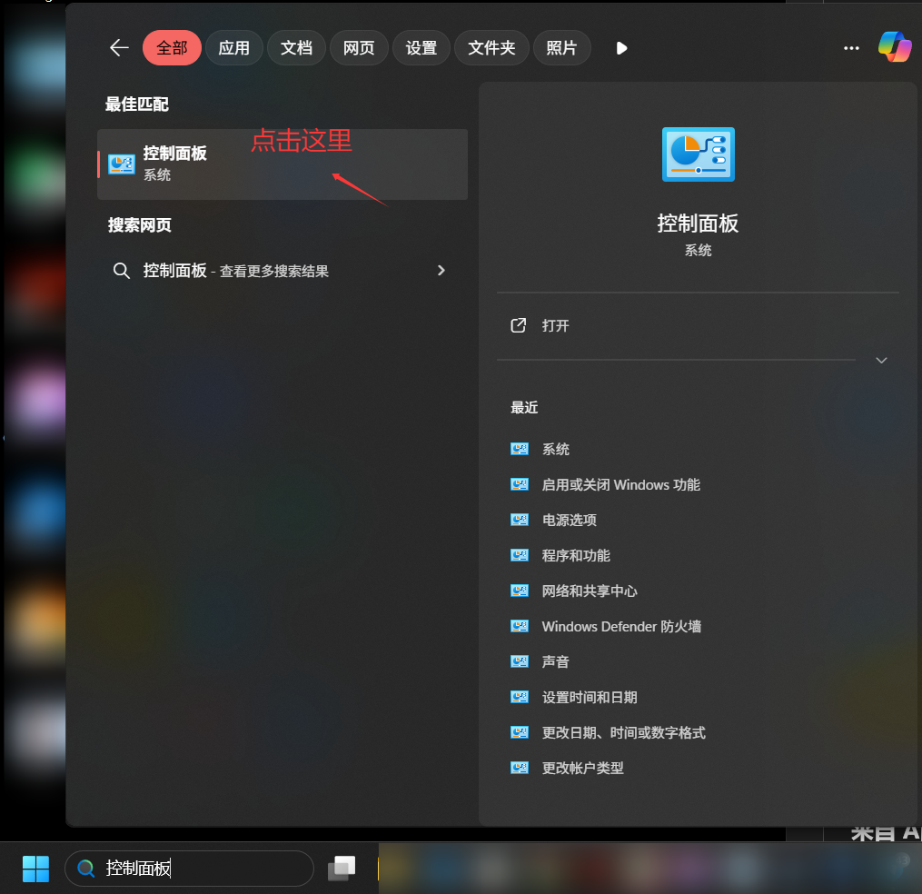The height and width of the screenshot is (894, 922).
Task: Open the Copilot icon at top right
Action: [894, 47]
